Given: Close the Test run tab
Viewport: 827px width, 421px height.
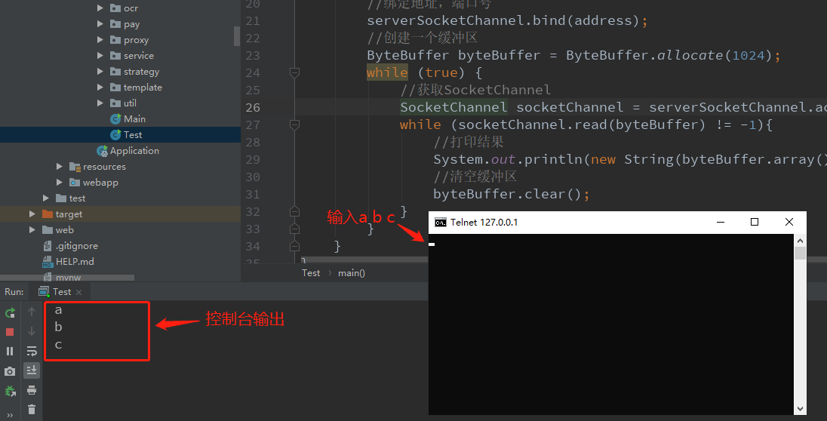Looking at the screenshot, I should click(x=78, y=292).
